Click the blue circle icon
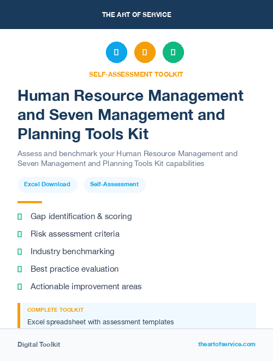 tap(116, 52)
